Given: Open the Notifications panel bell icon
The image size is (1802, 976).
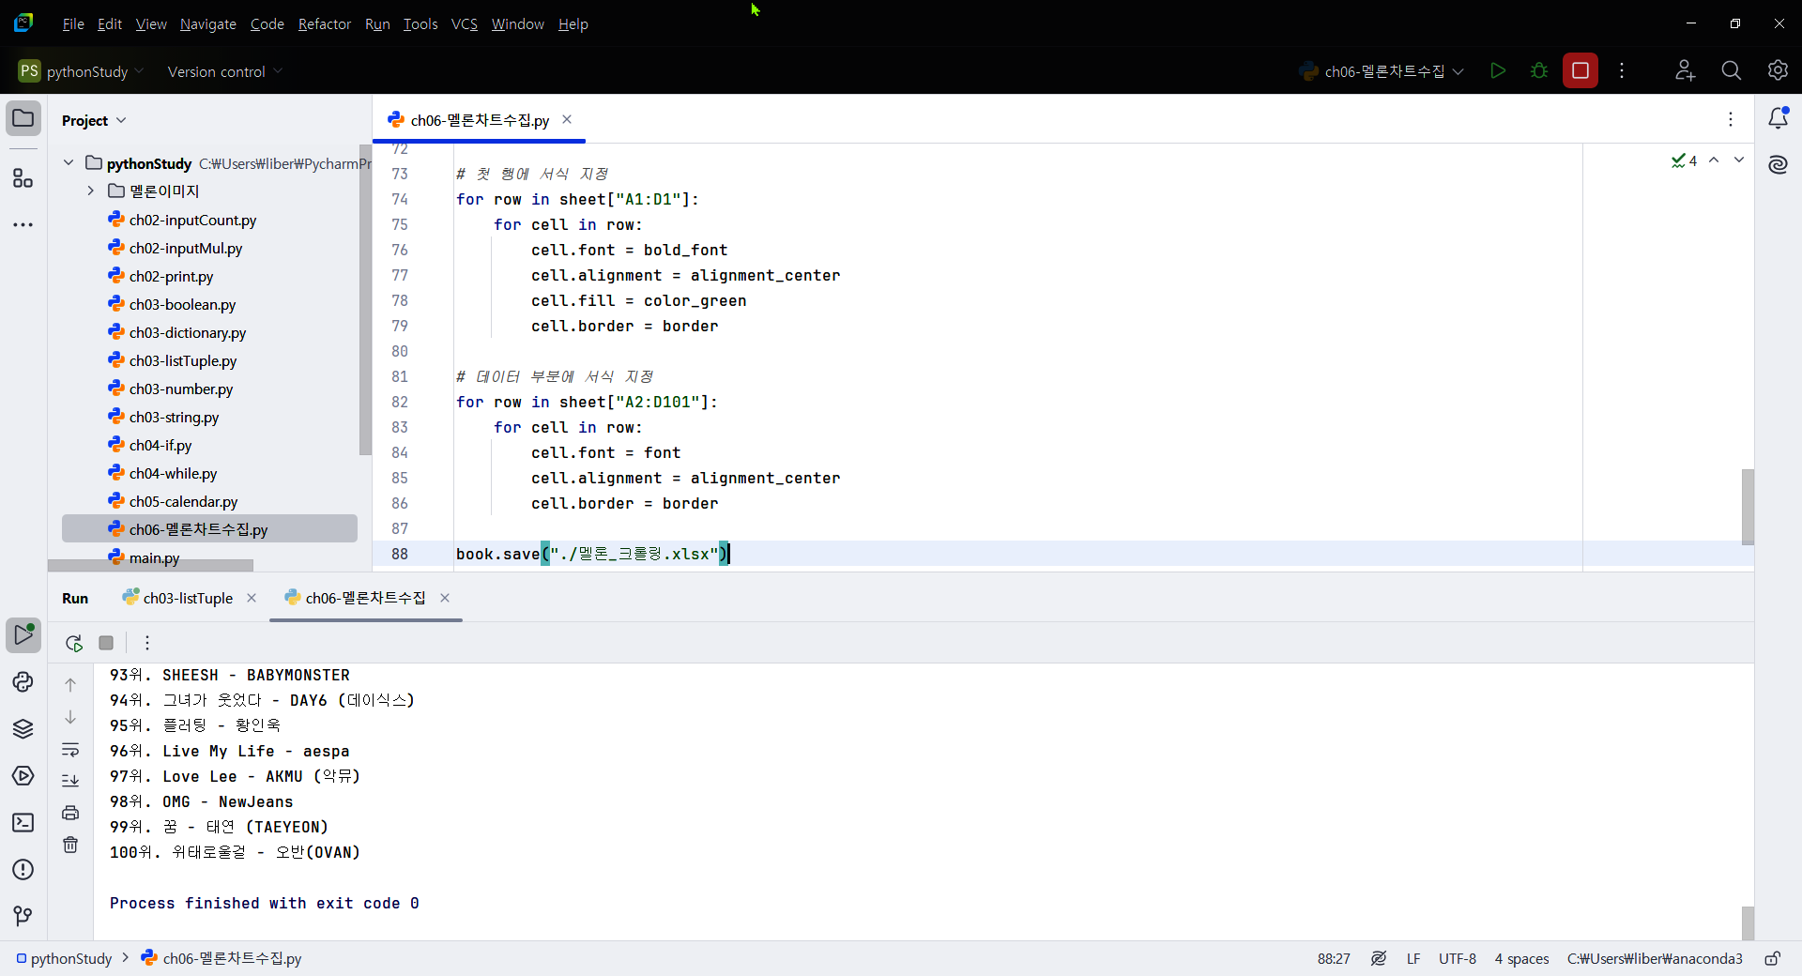Looking at the screenshot, I should 1778,118.
